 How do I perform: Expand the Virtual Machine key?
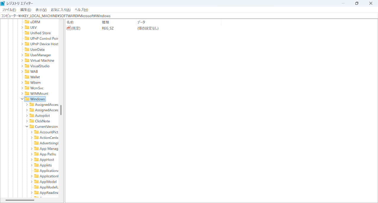click(x=22, y=60)
